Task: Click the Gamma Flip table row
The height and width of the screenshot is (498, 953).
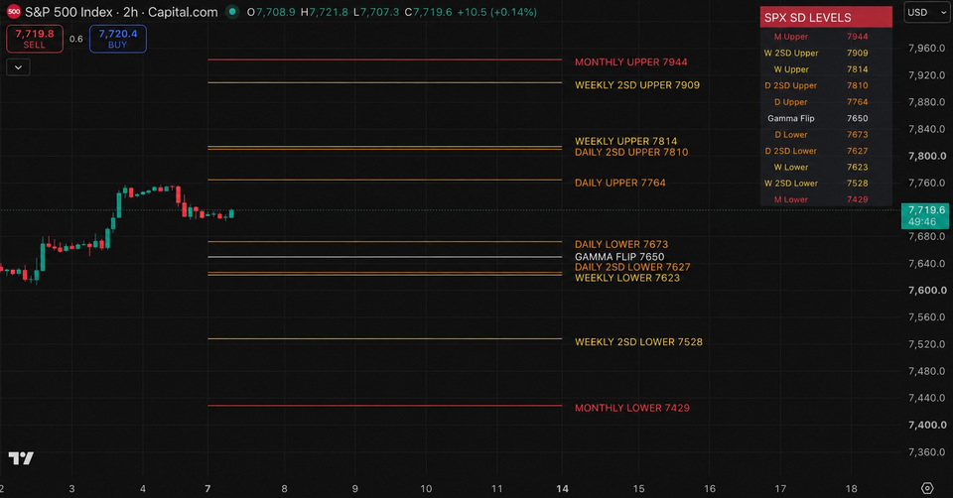Action: [x=826, y=118]
